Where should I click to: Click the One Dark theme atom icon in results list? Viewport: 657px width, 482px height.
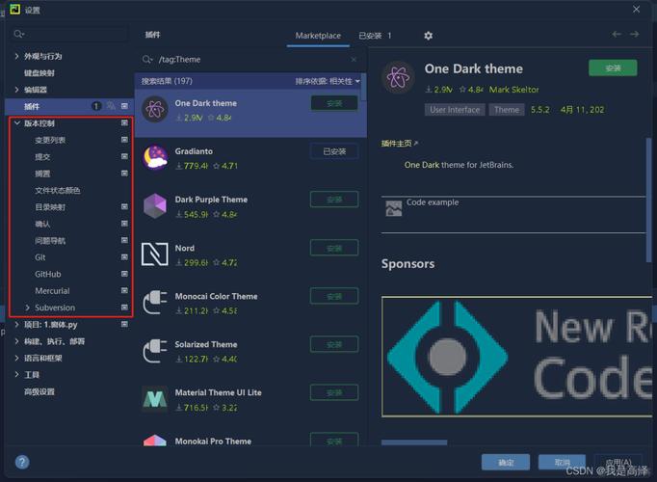[155, 109]
